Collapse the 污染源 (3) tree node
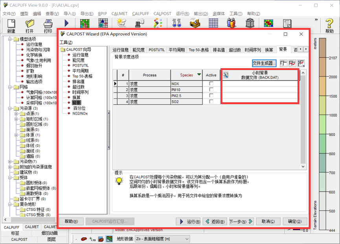The image size is (340, 244). tap(10, 108)
